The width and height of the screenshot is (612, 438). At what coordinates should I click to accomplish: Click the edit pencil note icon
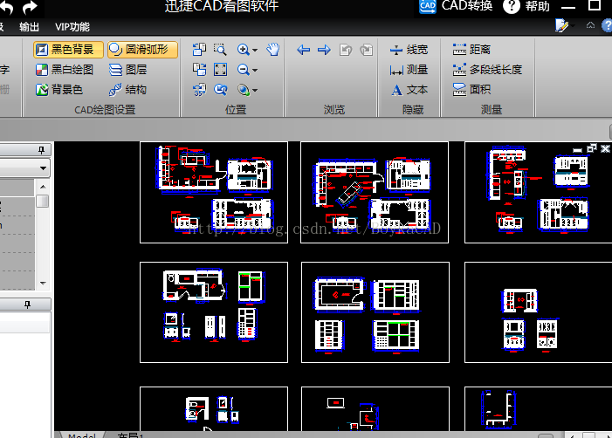pyautogui.click(x=561, y=26)
